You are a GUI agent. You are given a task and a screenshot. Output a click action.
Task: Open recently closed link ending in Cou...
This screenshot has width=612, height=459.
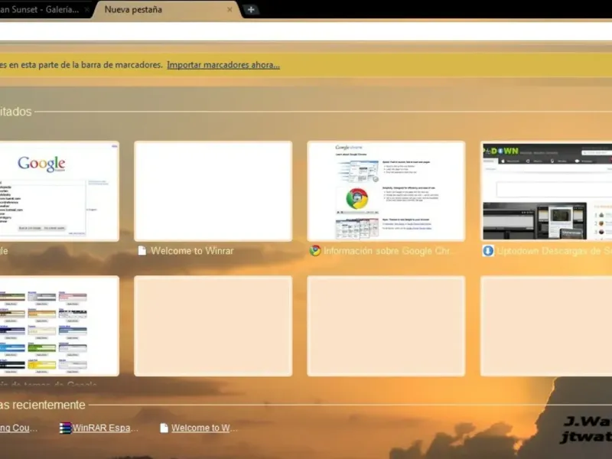[x=18, y=428]
